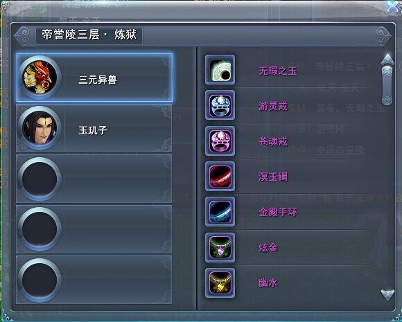Click the blue 金殿手环 bracelet icon
This screenshot has width=402, height=322.
220,212
